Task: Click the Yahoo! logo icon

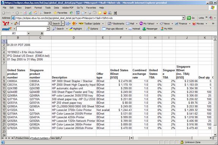Action: pyautogui.click(x=6, y=23)
